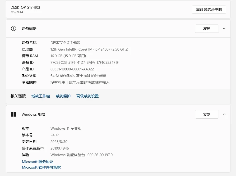Click the 设备规格 section heading
236x176 pixels.
(29, 29)
